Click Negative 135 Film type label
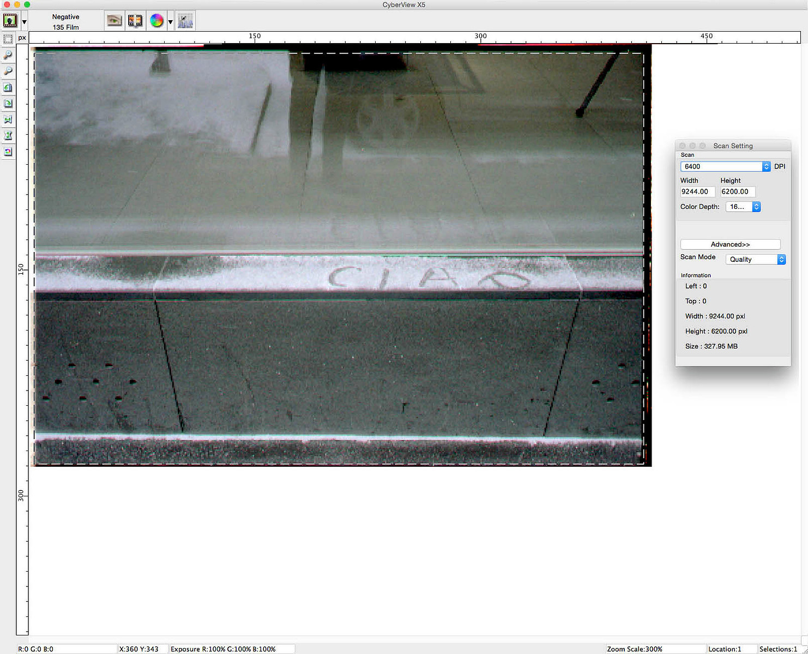This screenshot has width=808, height=654. 66,22
